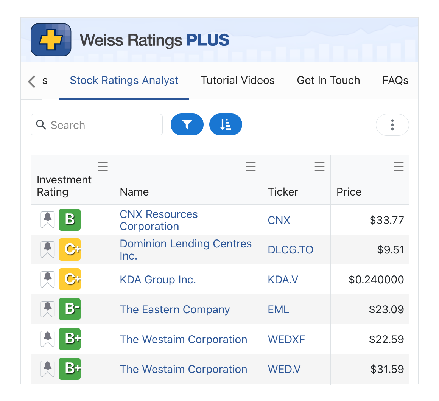Click the B rating badge for CNX
The image size is (439, 401).
click(70, 220)
